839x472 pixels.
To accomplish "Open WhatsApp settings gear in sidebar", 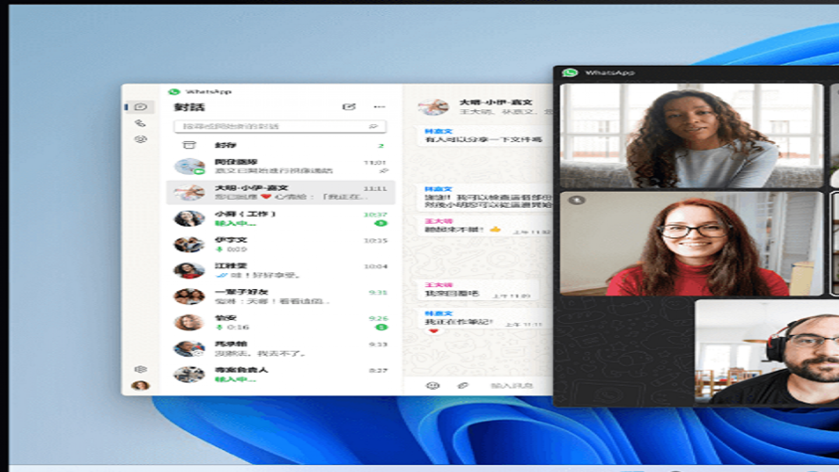I will pyautogui.click(x=140, y=369).
